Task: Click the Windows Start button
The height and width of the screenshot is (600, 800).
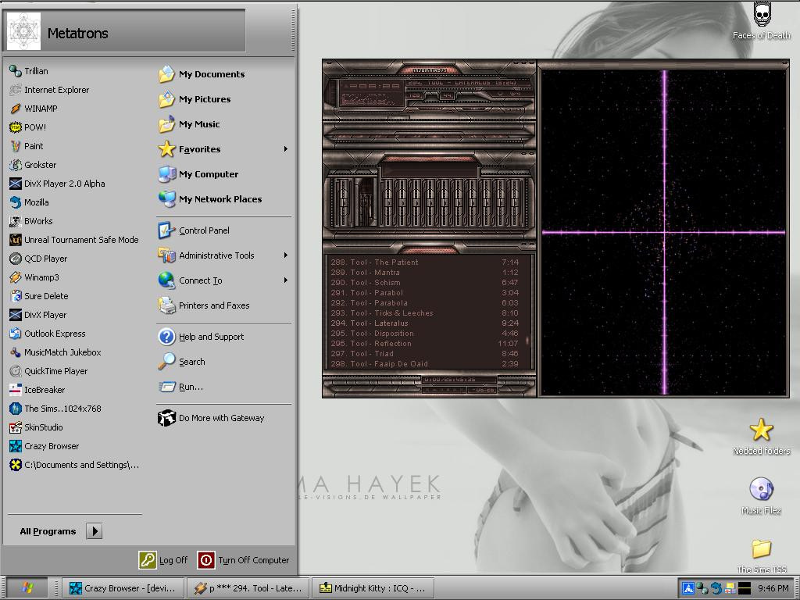Action: (x=27, y=588)
